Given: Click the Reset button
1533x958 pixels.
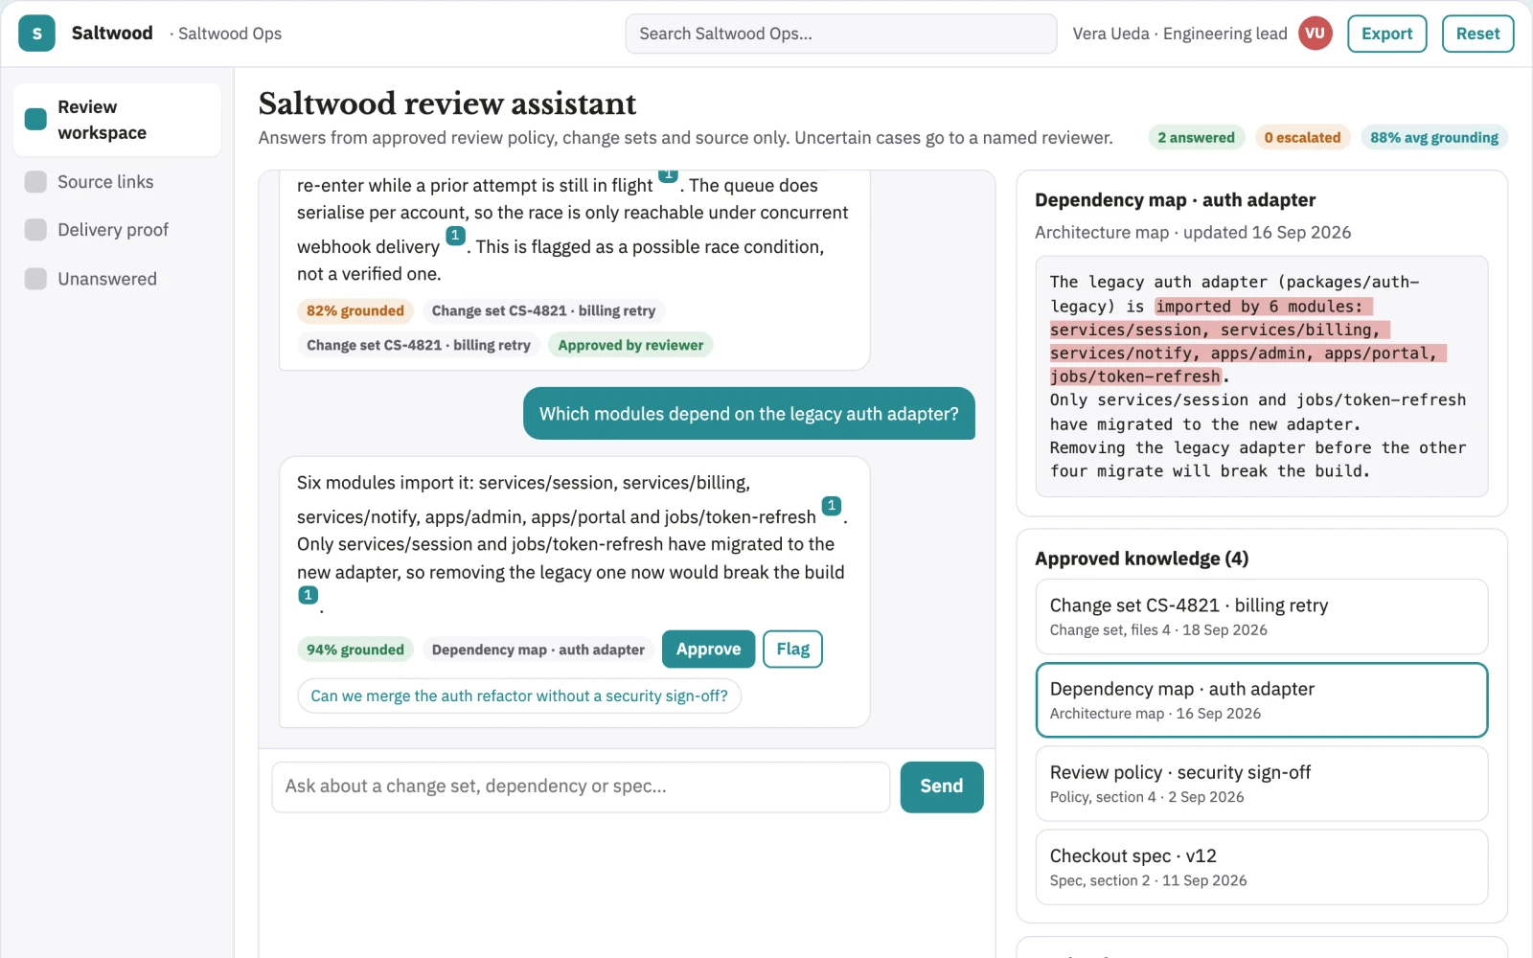Looking at the screenshot, I should (x=1477, y=34).
